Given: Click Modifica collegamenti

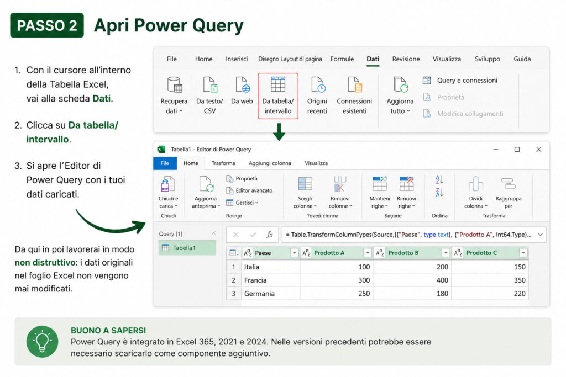Looking at the screenshot, I should tap(463, 114).
